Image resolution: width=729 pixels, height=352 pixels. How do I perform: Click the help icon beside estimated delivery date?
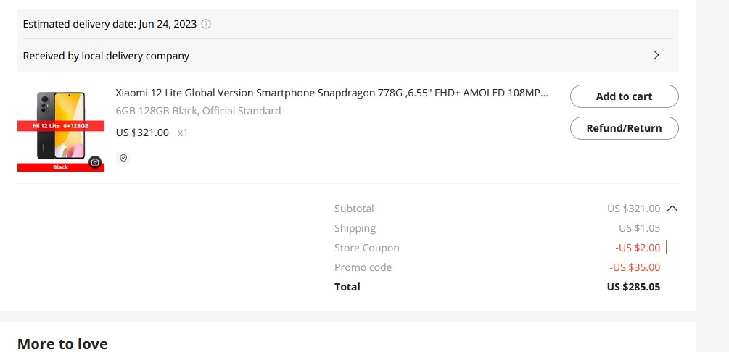click(206, 24)
